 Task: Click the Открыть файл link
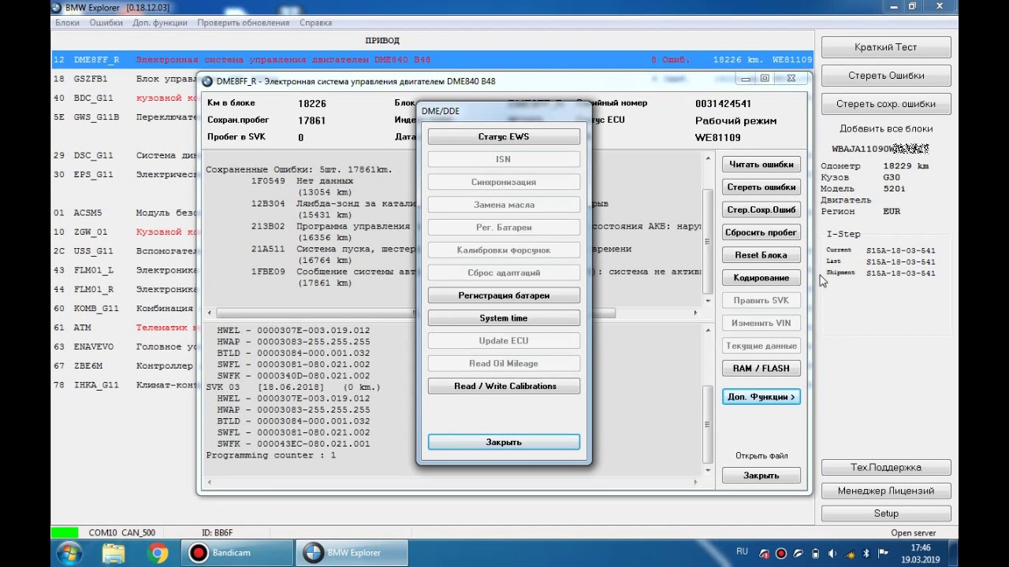(x=761, y=456)
